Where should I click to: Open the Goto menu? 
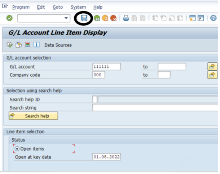click(x=58, y=7)
